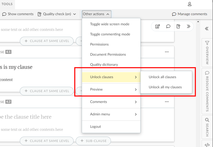The width and height of the screenshot is (213, 147).
Task: Expand the Preview submenu
Action: 111,90
